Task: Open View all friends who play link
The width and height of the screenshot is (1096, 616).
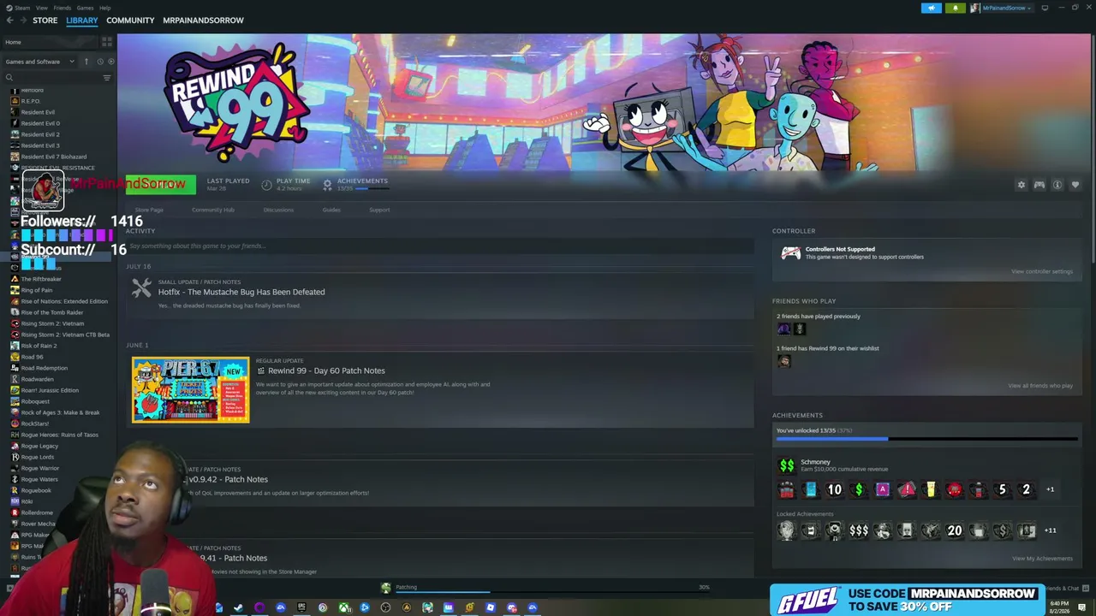Action: (x=1040, y=386)
